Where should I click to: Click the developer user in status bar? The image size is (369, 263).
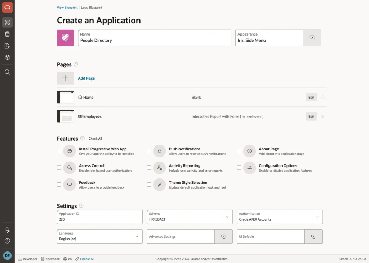coord(28,259)
